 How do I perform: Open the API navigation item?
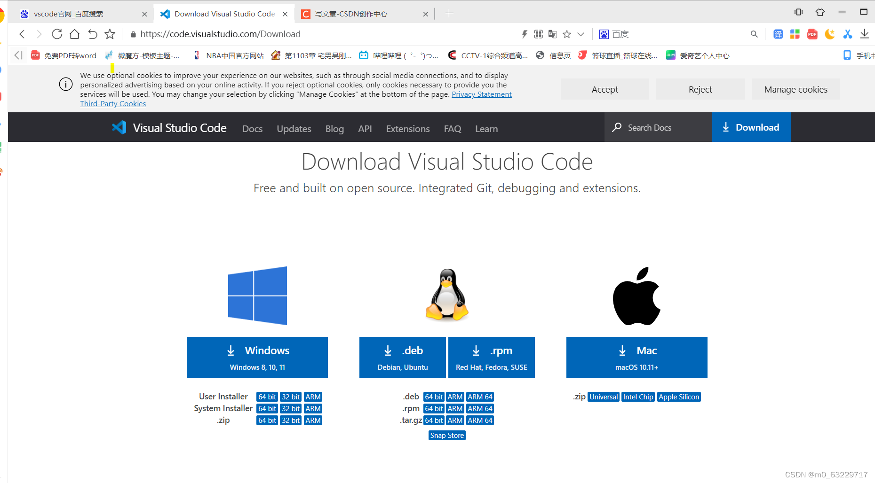(365, 129)
